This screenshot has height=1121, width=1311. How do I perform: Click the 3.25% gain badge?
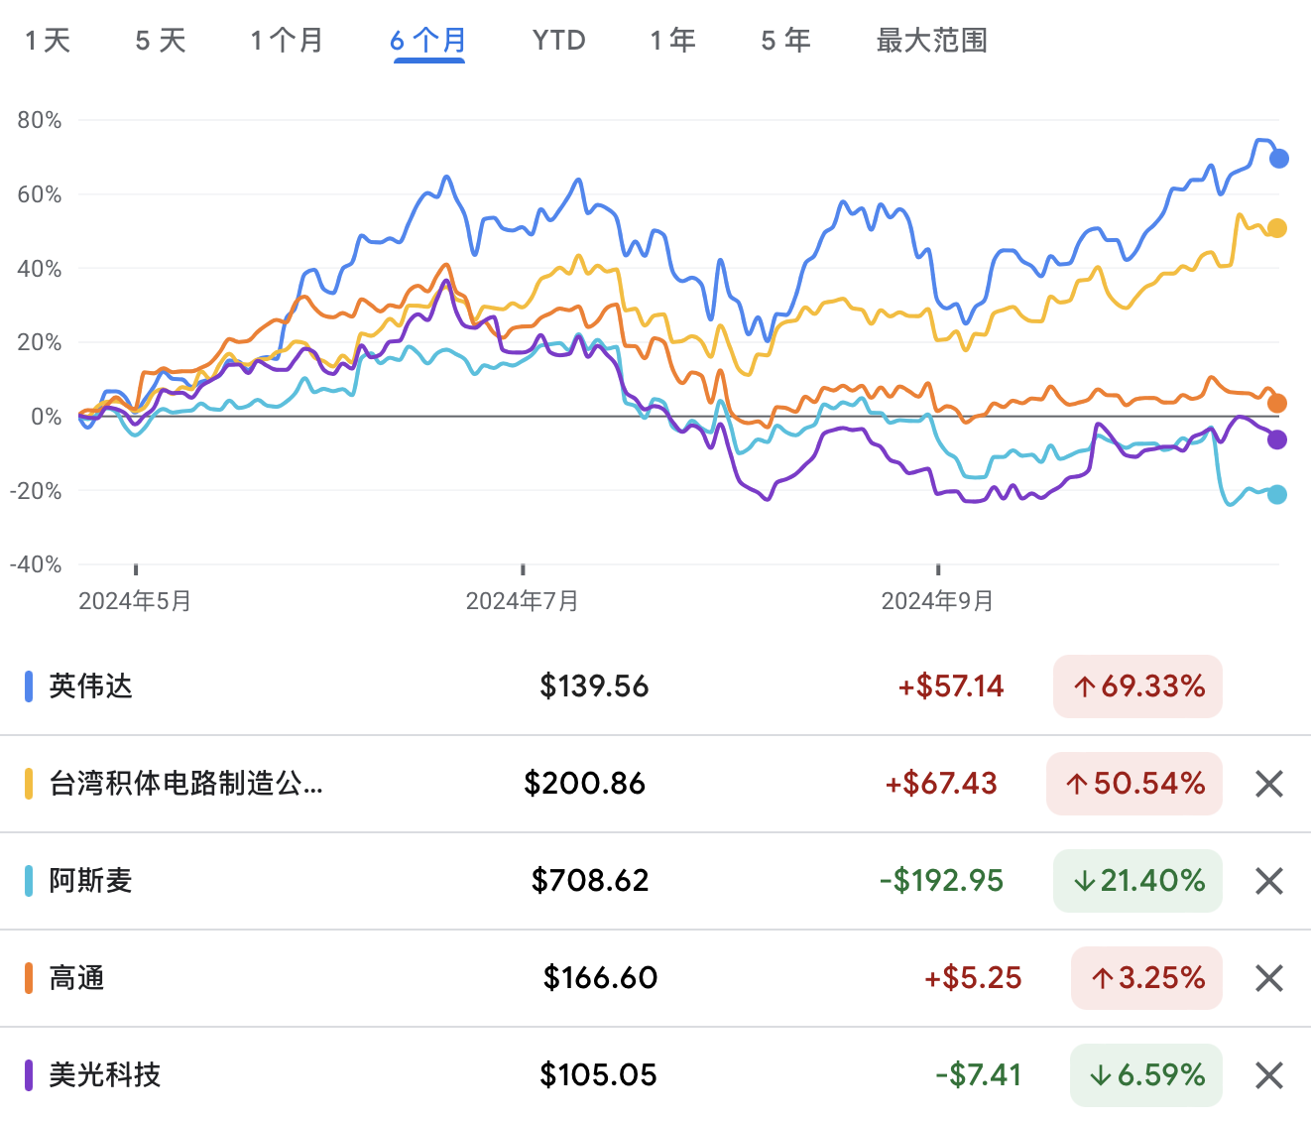[x=1146, y=978]
